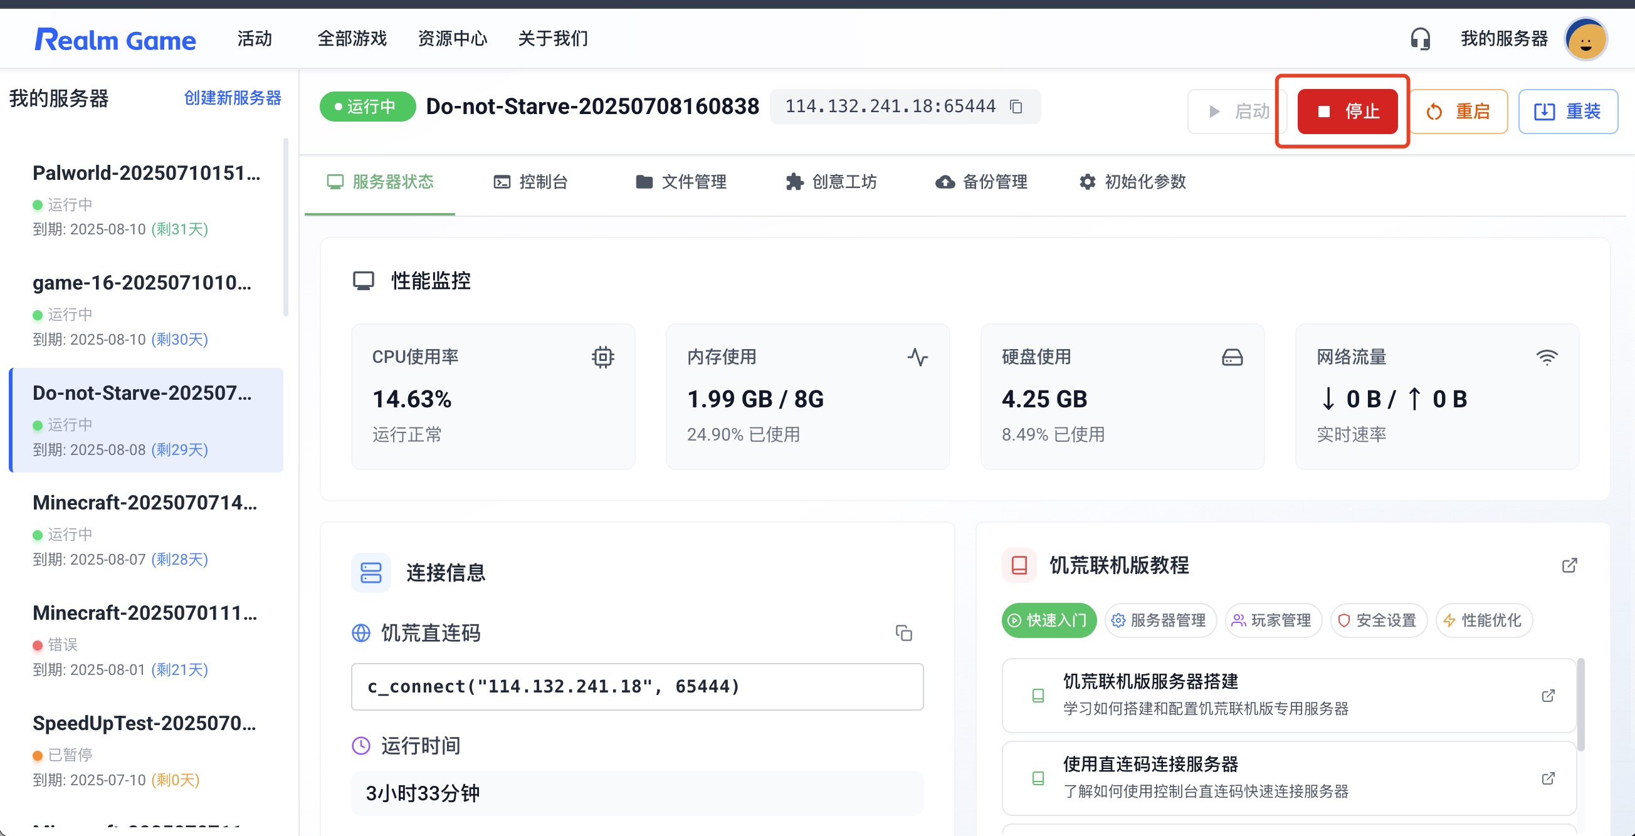The image size is (1635, 836).
Task: Copy the server IP address icon
Action: click(x=1016, y=107)
